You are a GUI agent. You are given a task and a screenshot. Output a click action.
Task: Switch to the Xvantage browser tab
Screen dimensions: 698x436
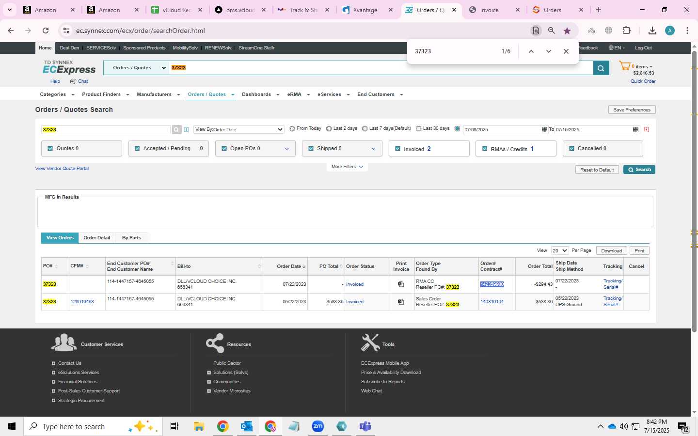click(365, 10)
